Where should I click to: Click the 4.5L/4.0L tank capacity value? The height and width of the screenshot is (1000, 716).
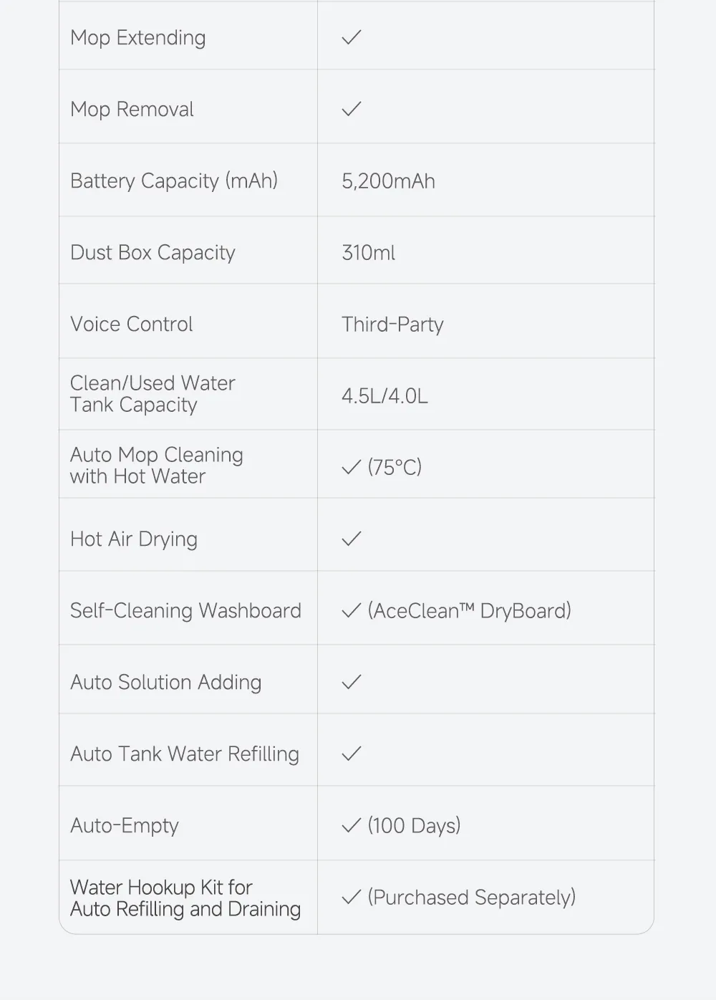coord(384,396)
